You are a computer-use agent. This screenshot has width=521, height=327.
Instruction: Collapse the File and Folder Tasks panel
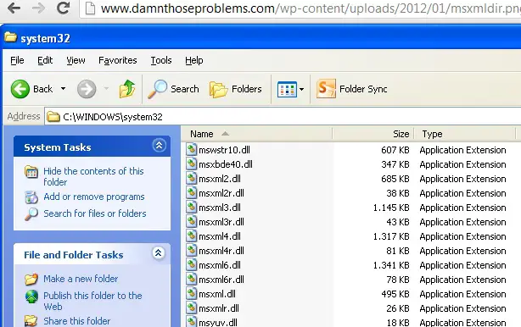click(159, 253)
